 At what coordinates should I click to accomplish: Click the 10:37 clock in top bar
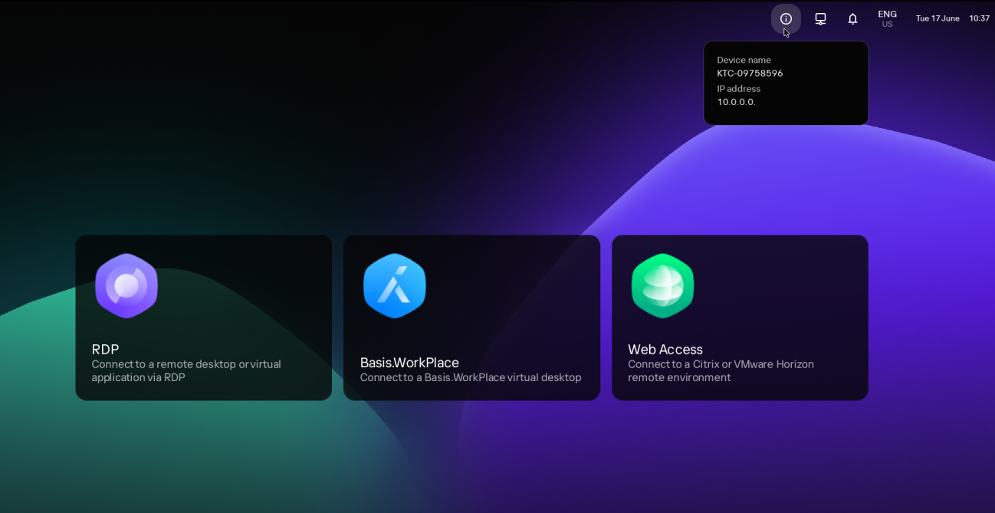pos(979,18)
